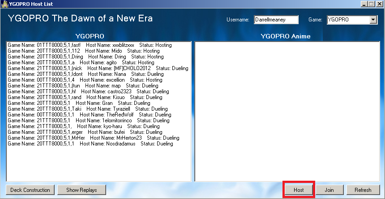The height and width of the screenshot is (199, 385).
Task: Select game hosted by excellion
Action: pos(98,80)
